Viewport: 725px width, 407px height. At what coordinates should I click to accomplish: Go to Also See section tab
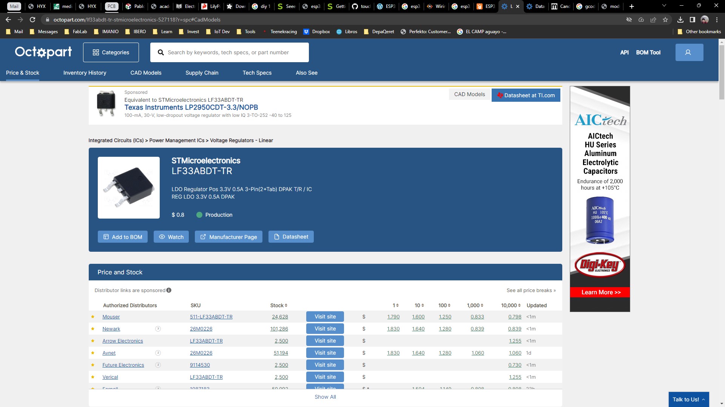(x=307, y=73)
